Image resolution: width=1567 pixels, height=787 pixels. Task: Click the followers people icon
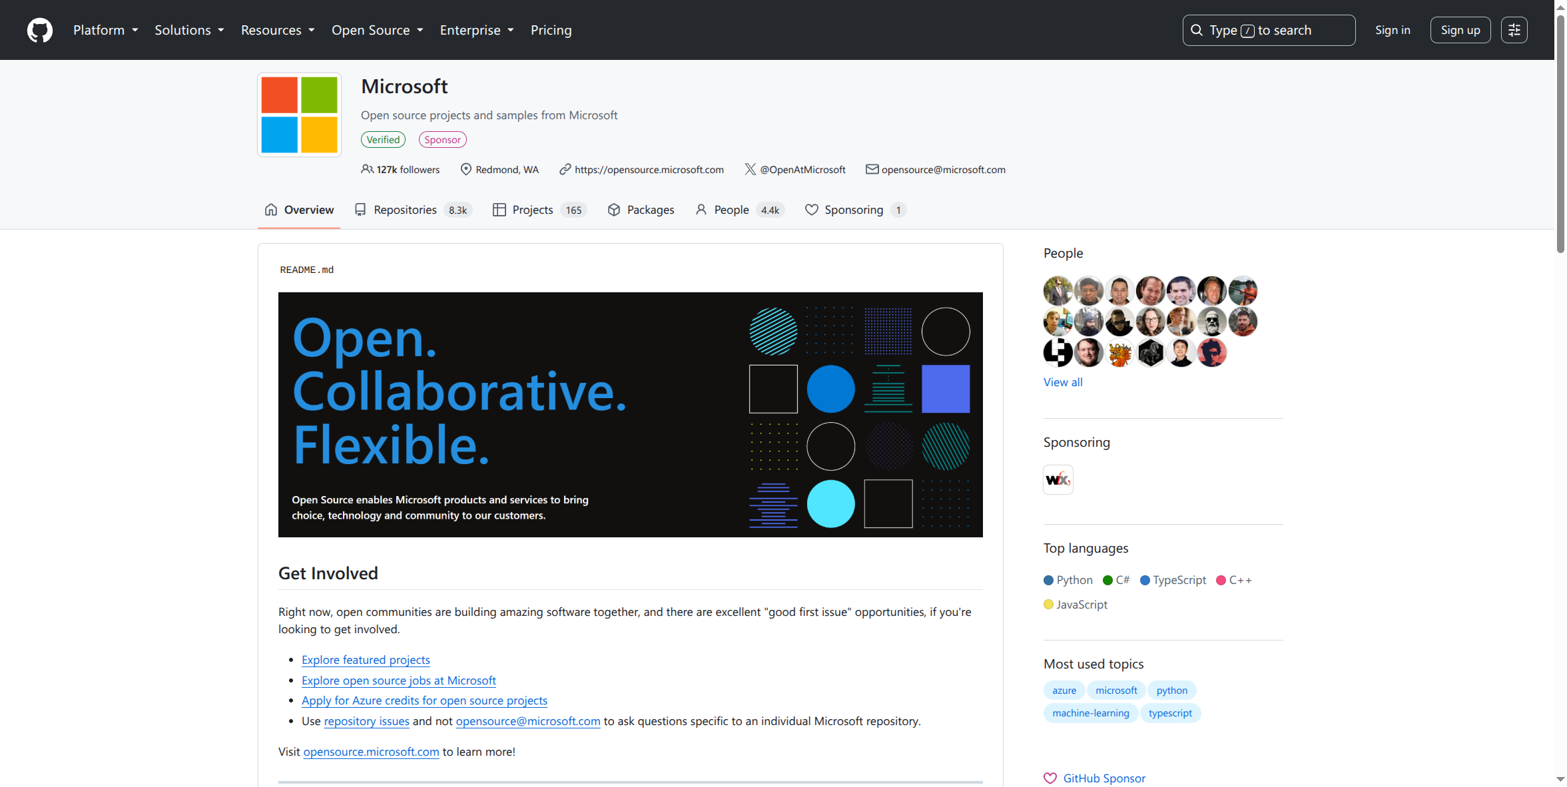click(367, 169)
